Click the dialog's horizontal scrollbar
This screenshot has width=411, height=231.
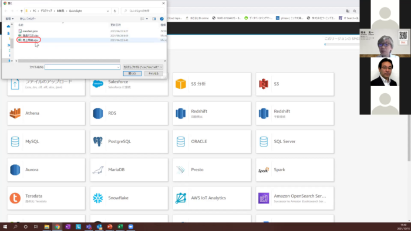(x=69, y=61)
